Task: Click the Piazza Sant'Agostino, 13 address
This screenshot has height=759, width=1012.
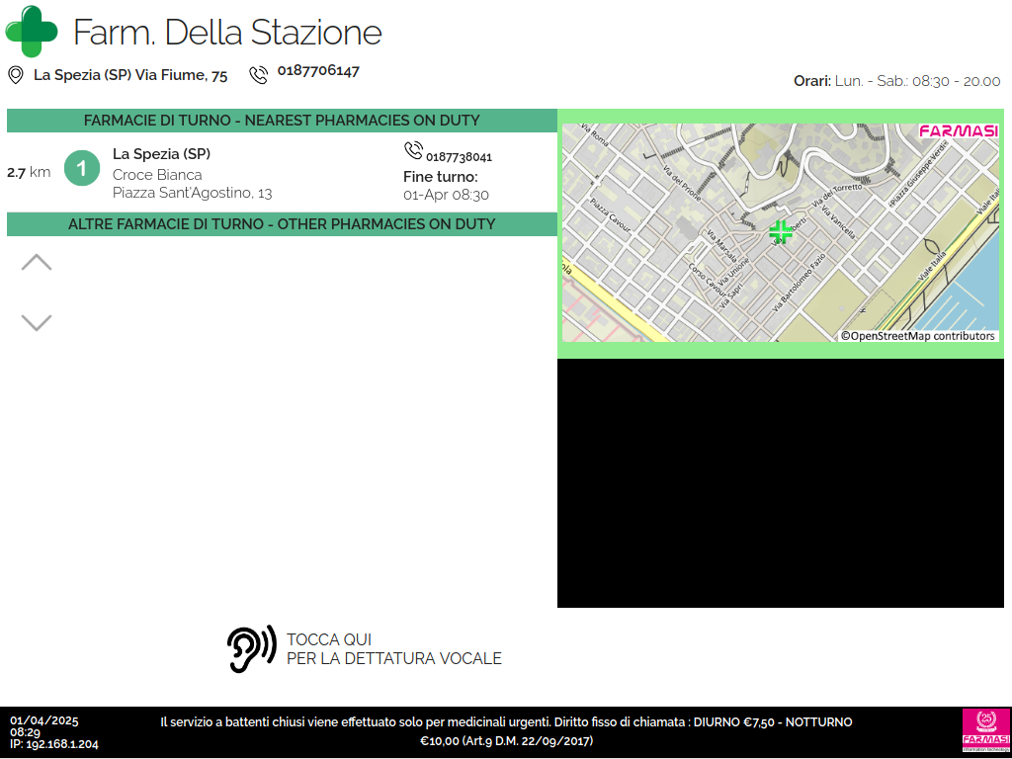Action: pos(192,193)
